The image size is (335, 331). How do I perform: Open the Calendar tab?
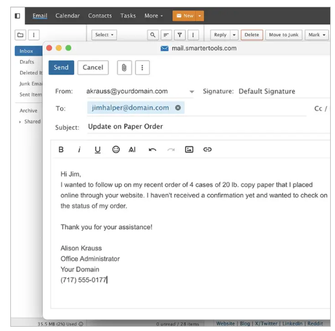click(67, 16)
